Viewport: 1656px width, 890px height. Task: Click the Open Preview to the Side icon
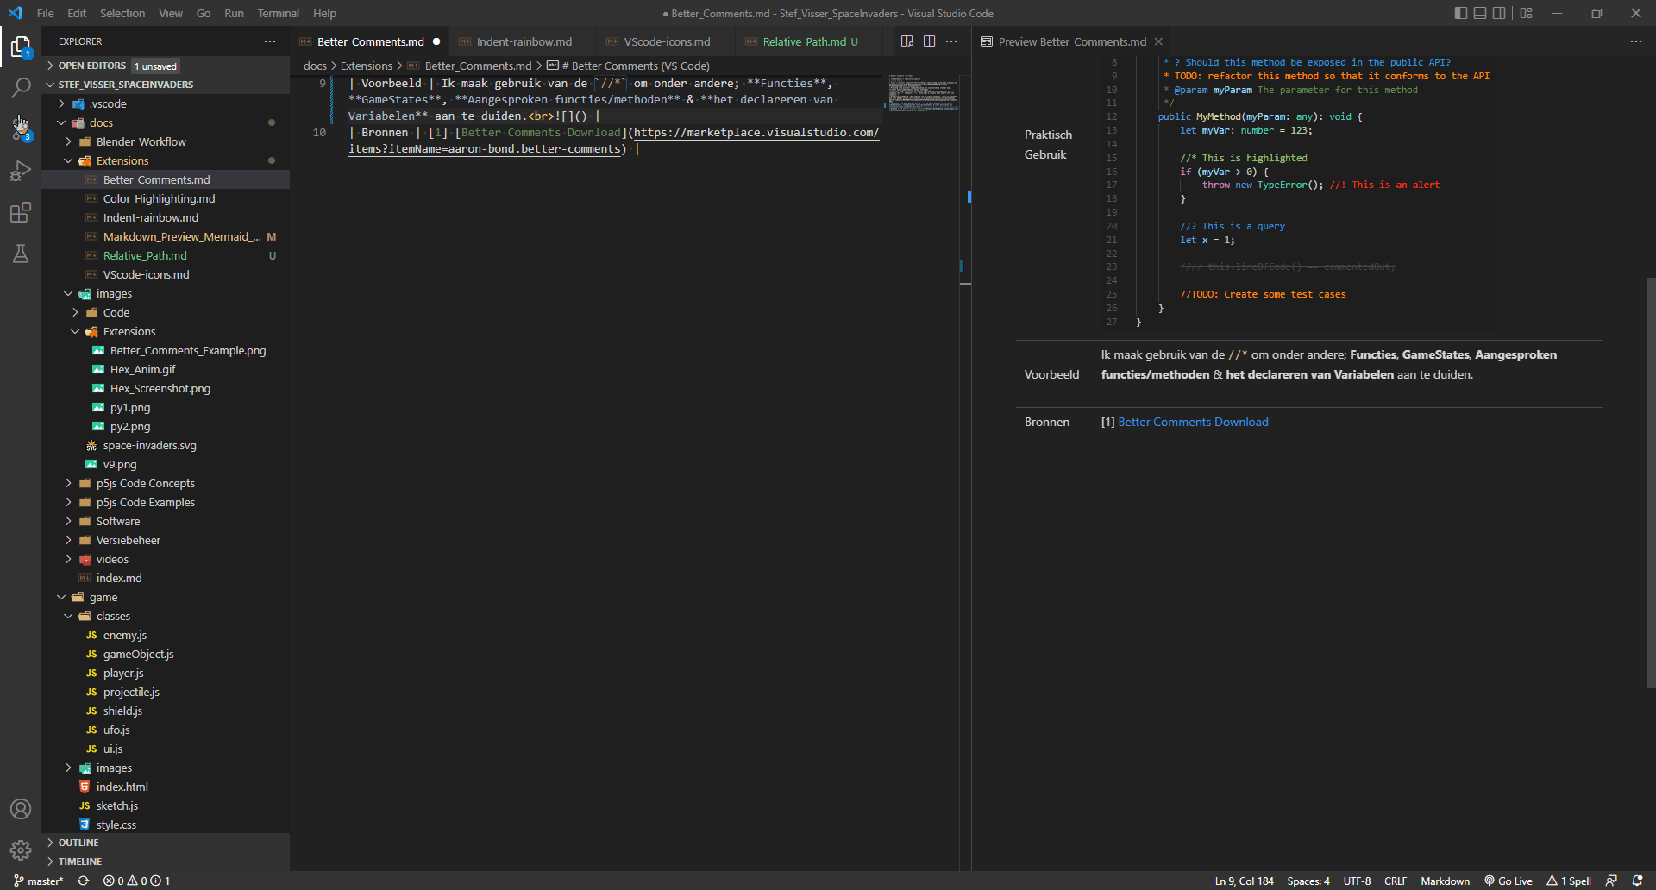pos(906,41)
